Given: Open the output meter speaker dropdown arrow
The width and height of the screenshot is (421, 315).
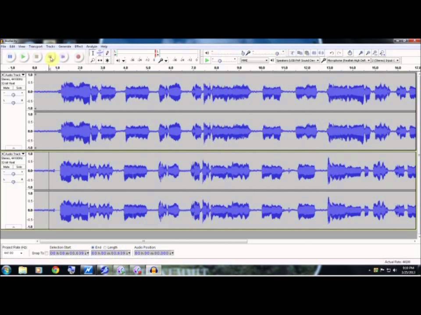Looking at the screenshot, I should click(124, 61).
